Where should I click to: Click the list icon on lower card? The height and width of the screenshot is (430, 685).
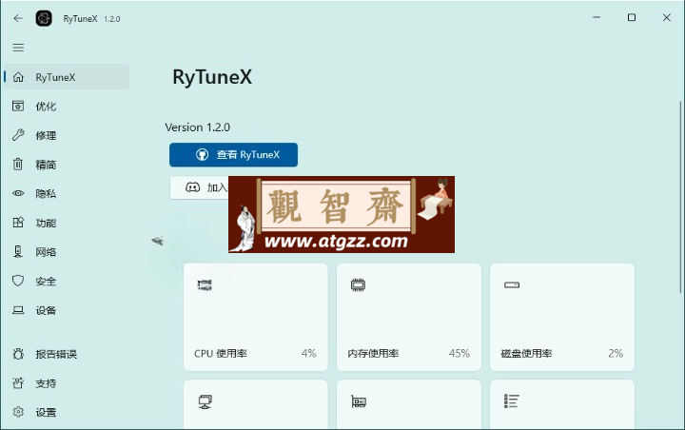click(x=511, y=401)
